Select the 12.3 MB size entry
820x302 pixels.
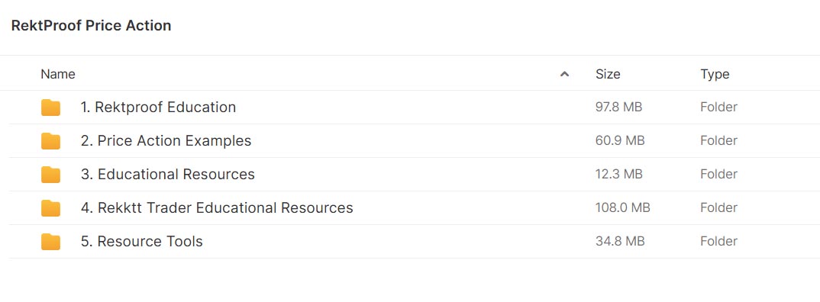pos(618,174)
